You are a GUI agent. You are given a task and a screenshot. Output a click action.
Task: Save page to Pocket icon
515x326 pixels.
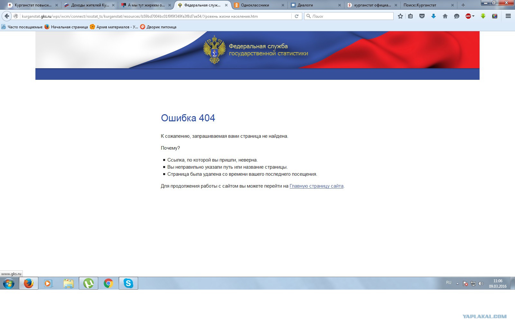coord(422,16)
